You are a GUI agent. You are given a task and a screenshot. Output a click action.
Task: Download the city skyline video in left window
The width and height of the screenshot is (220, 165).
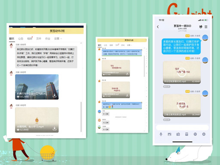click(x=55, y=95)
